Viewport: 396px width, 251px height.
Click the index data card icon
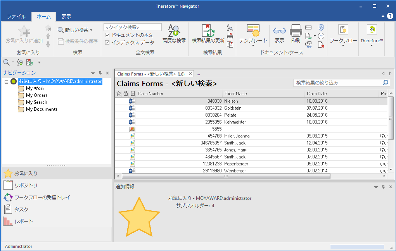[308, 28]
